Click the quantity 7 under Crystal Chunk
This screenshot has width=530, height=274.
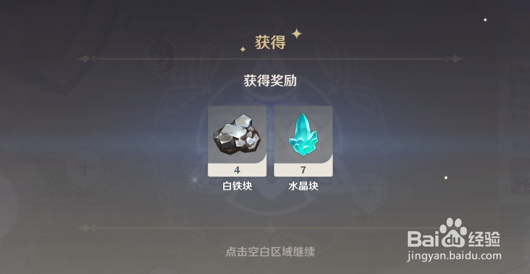click(303, 170)
